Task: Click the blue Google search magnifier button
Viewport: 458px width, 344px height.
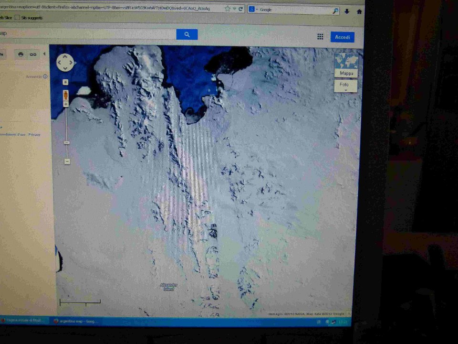Action: [x=187, y=34]
